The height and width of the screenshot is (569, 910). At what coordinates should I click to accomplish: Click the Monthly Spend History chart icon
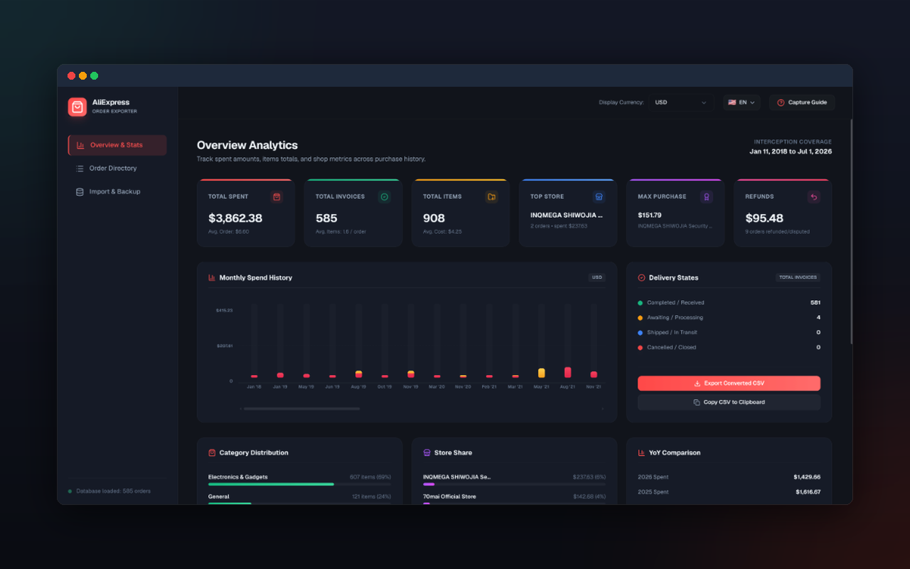coord(212,277)
